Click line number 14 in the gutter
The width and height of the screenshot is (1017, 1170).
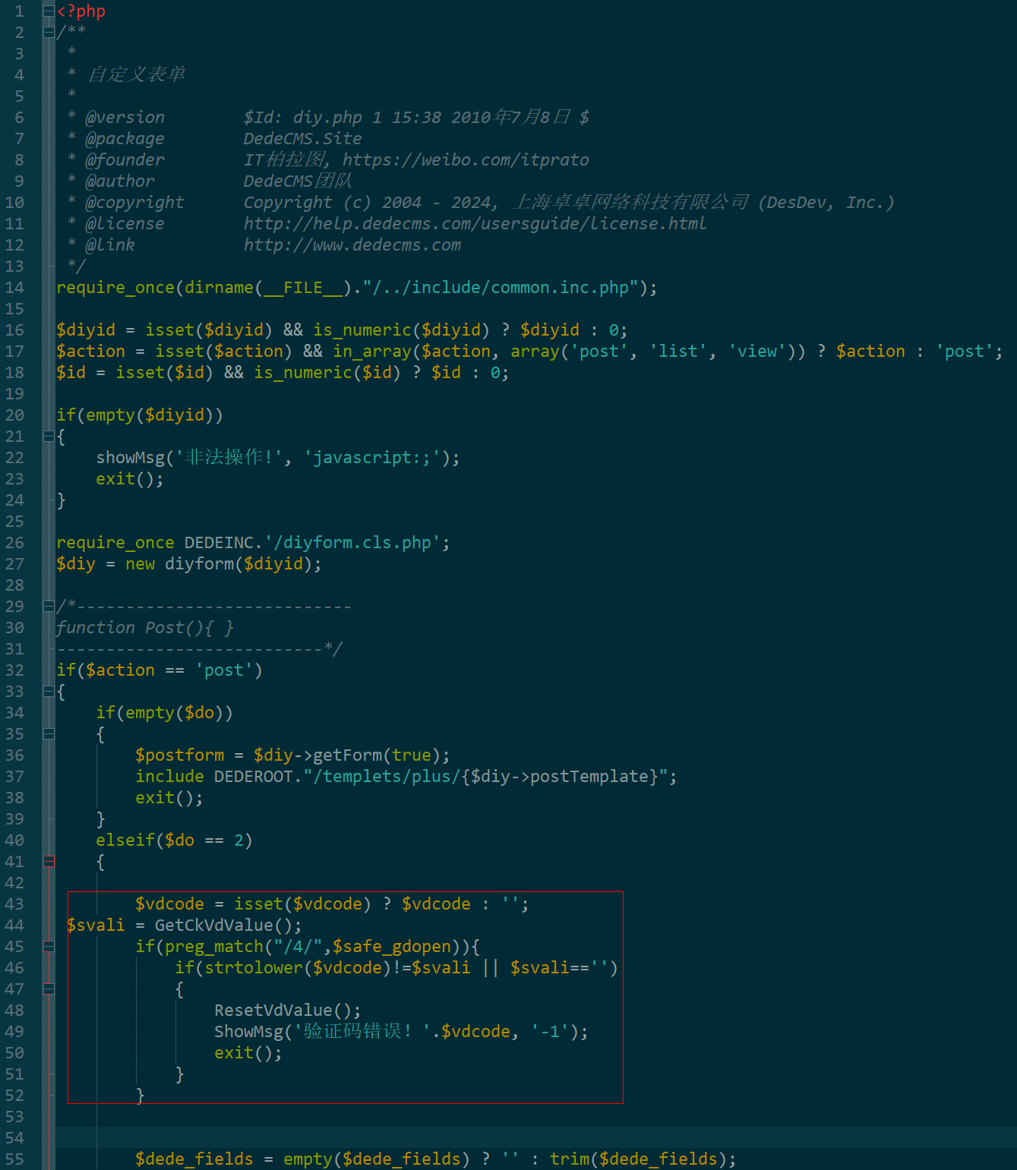coord(15,288)
